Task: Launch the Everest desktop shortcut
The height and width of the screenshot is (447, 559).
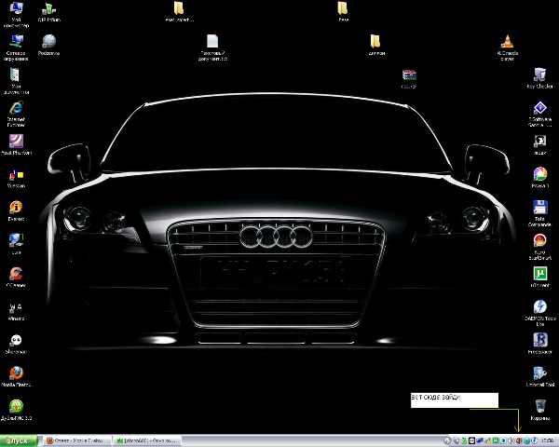Action: pos(16,210)
